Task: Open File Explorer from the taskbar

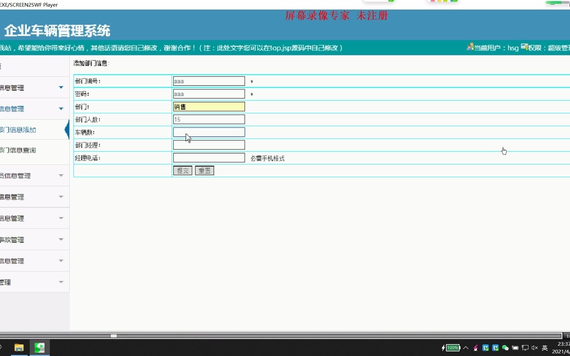Action: tap(19, 348)
